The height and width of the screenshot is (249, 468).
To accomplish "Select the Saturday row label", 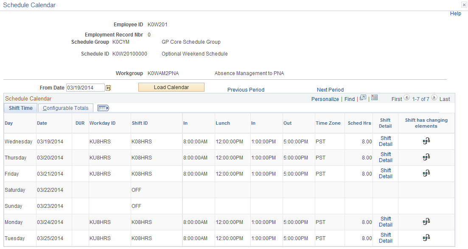I will click(15, 190).
